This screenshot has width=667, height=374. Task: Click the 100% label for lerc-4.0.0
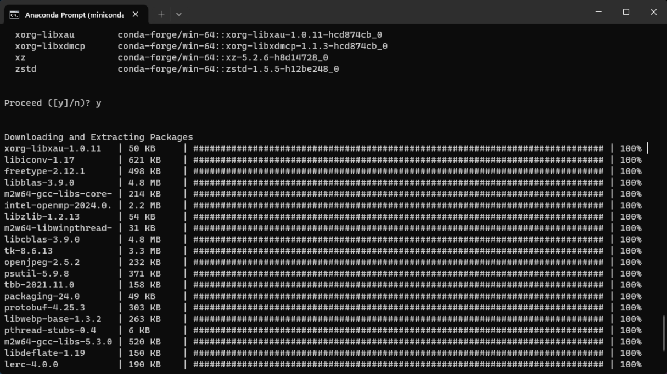click(630, 364)
